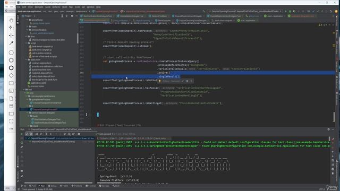Click the singleResult() line in editor
The height and width of the screenshot is (191, 340).
(169, 76)
